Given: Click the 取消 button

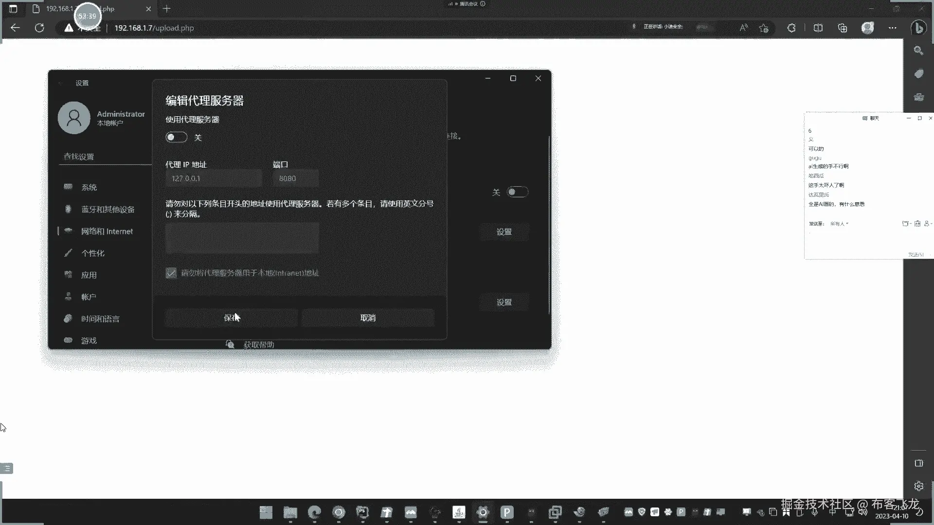Looking at the screenshot, I should [x=368, y=318].
